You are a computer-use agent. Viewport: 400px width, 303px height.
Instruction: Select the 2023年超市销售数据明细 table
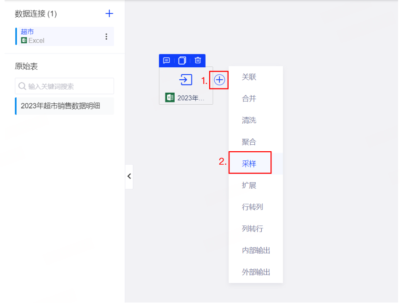pos(60,106)
